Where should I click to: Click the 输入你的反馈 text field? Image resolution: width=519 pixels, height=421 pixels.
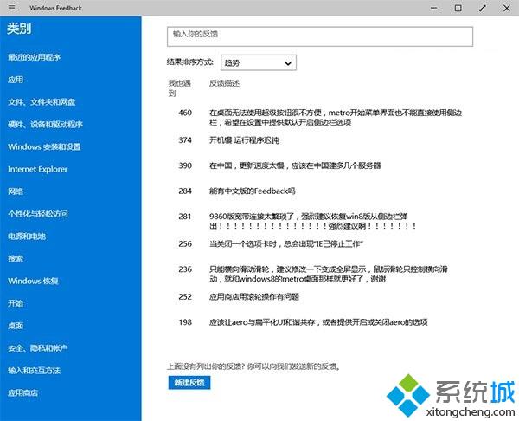click(320, 36)
